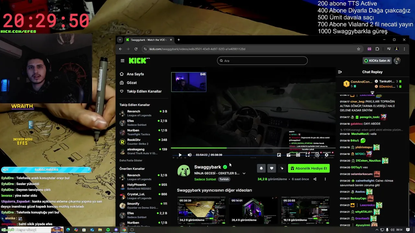The height and width of the screenshot is (233, 415).
Task: Open Microsoft Edge from the taskbar
Action: pyautogui.click(x=68, y=230)
